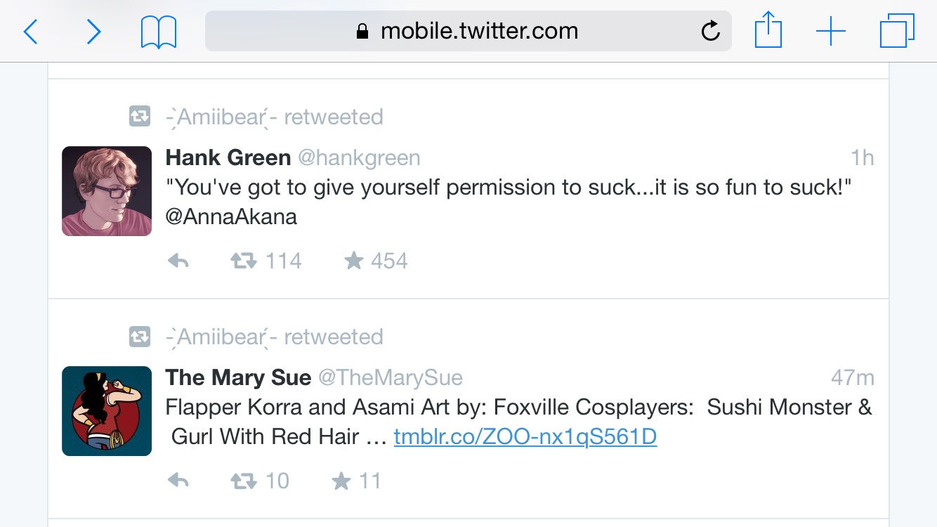
Task: Tap the mobile.twitter.com address bar
Action: (x=468, y=31)
